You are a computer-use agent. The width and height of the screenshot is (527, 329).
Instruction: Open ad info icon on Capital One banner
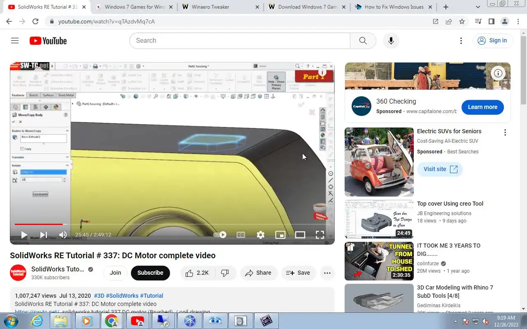[498, 73]
